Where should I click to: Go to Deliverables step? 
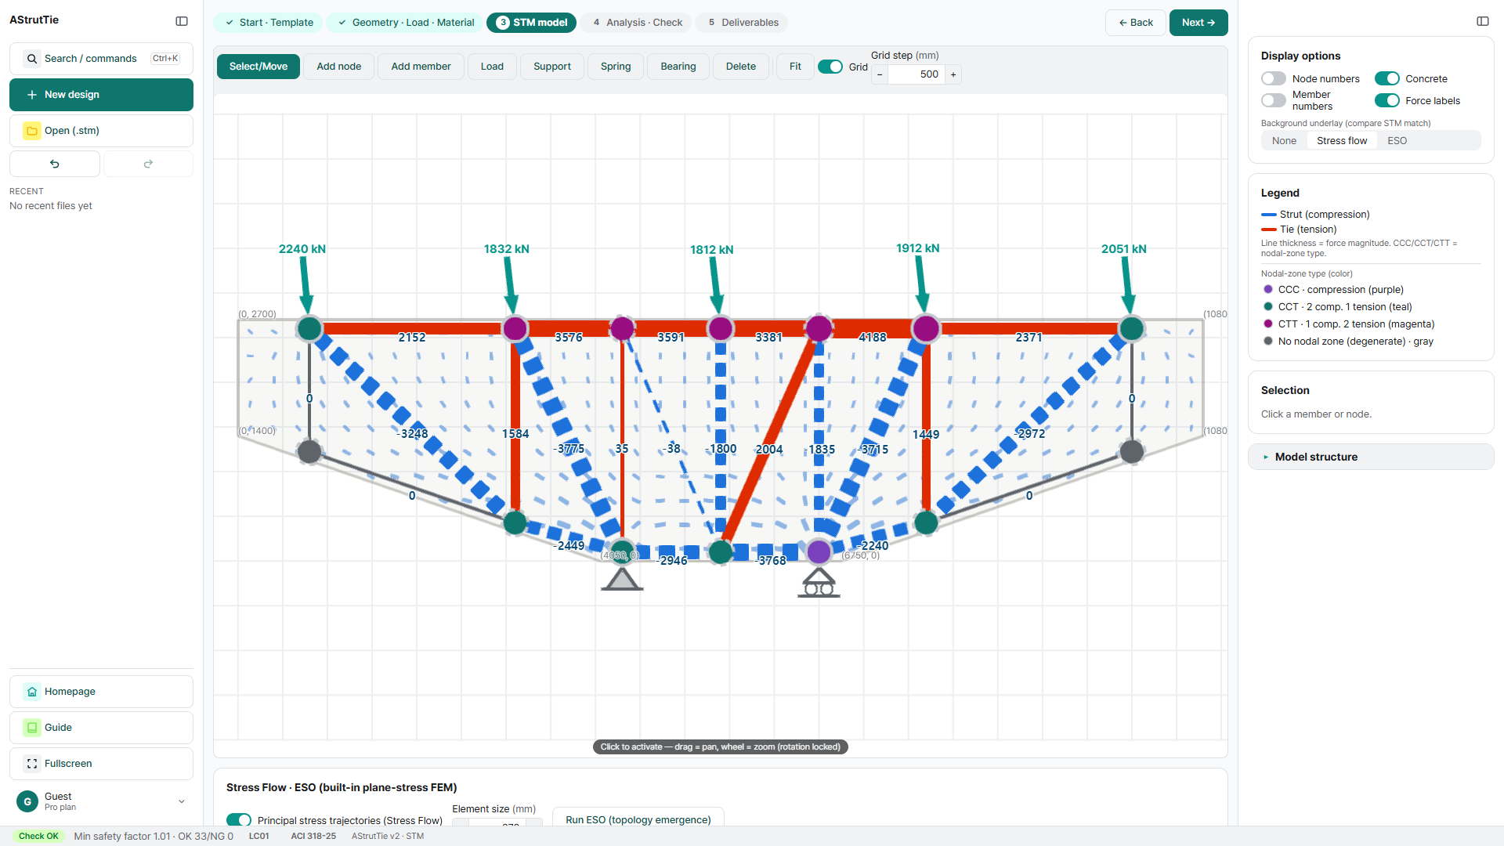[743, 23]
